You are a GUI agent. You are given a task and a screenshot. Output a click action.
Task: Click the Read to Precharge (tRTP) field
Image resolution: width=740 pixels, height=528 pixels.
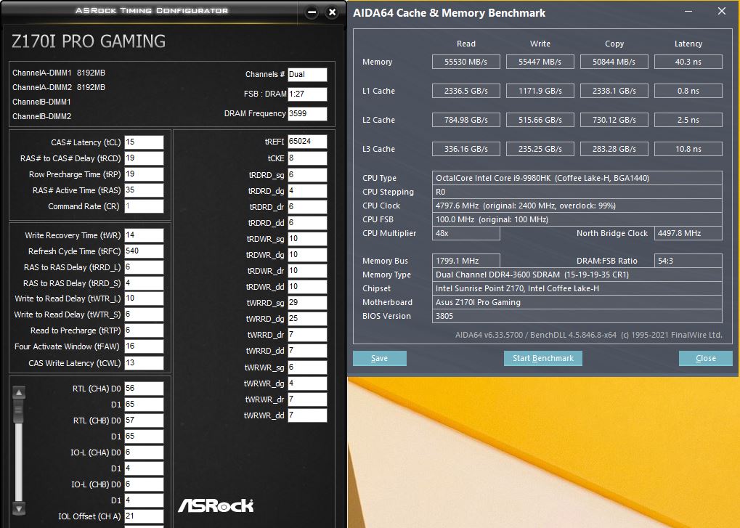144,330
